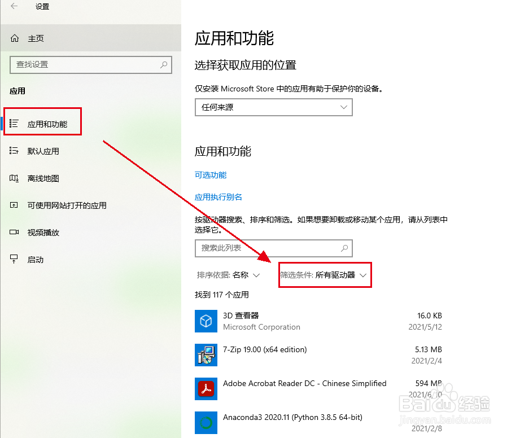Select Adobe Acrobat Reader DC - Chinese Simplified
The width and height of the screenshot is (520, 438).
[x=304, y=383]
